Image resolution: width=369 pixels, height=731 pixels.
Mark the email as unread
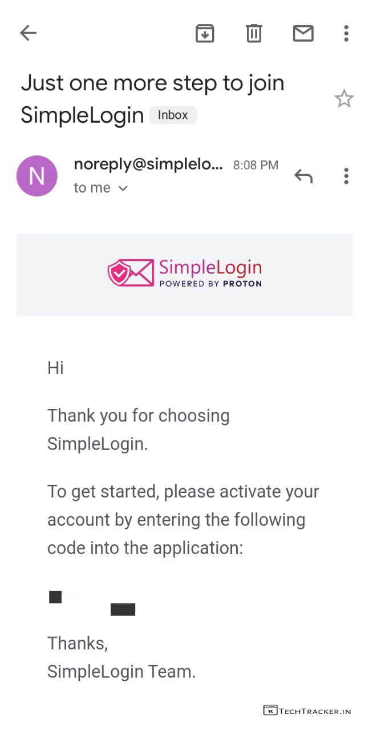(x=303, y=34)
